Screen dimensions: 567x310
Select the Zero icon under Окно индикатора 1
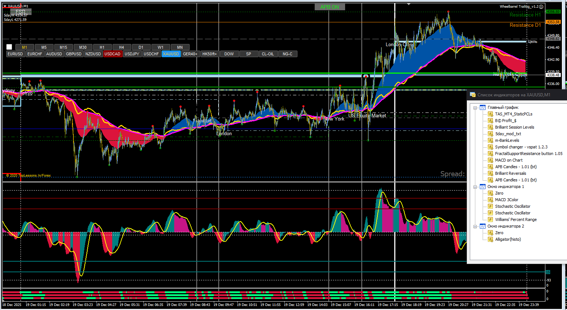pos(490,193)
